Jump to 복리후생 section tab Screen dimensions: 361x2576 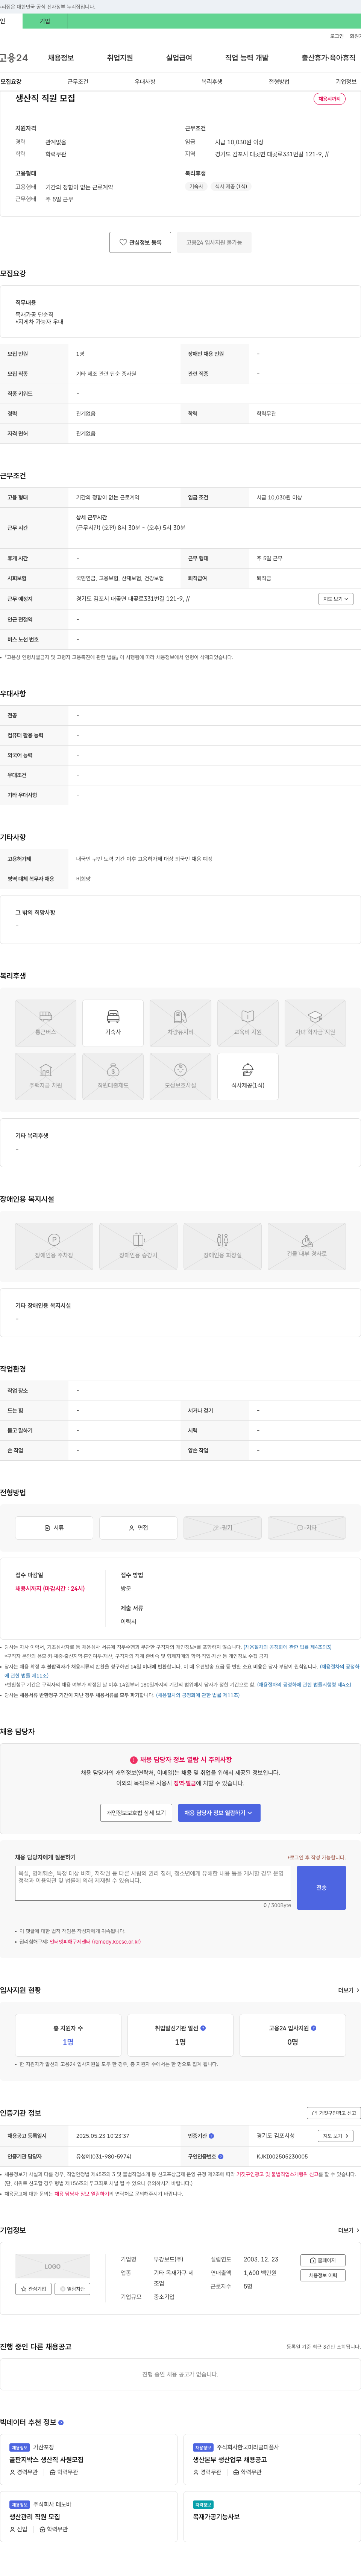point(212,82)
